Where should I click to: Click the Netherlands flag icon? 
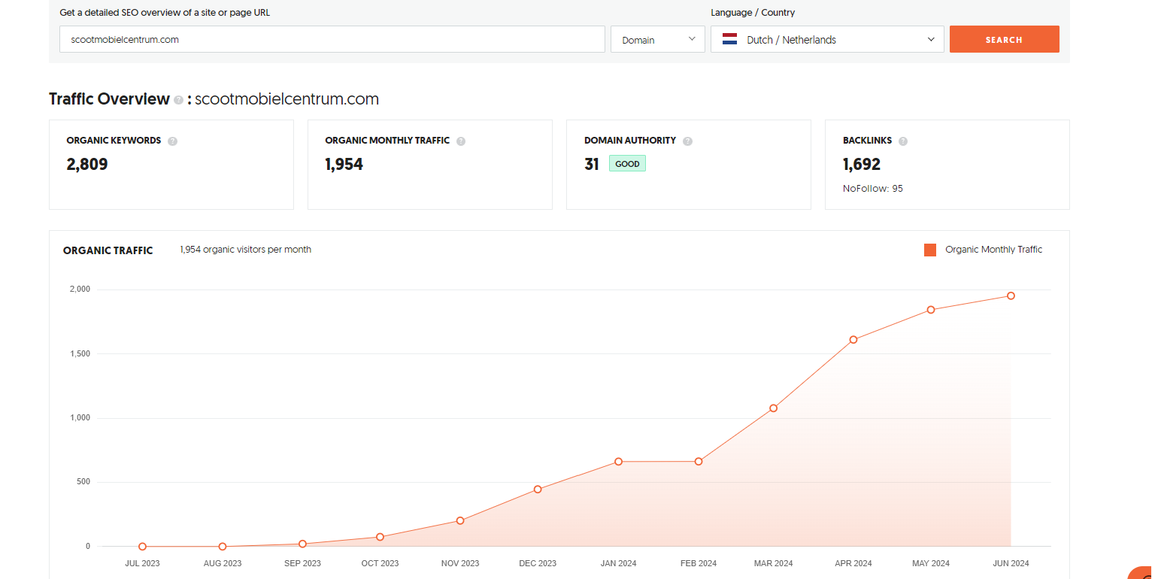coord(729,39)
